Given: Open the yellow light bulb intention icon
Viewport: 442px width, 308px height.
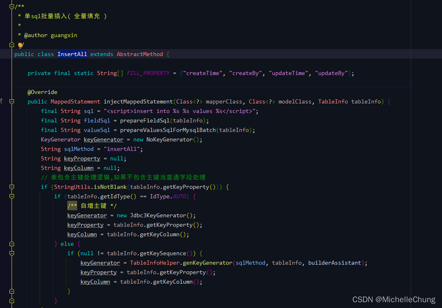Looking at the screenshot, I should [x=20, y=45].
